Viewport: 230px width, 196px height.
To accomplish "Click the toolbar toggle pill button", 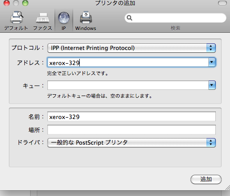I will coord(222,3).
